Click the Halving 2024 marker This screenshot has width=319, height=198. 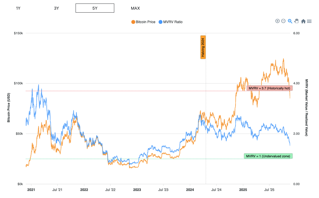[x=203, y=47]
